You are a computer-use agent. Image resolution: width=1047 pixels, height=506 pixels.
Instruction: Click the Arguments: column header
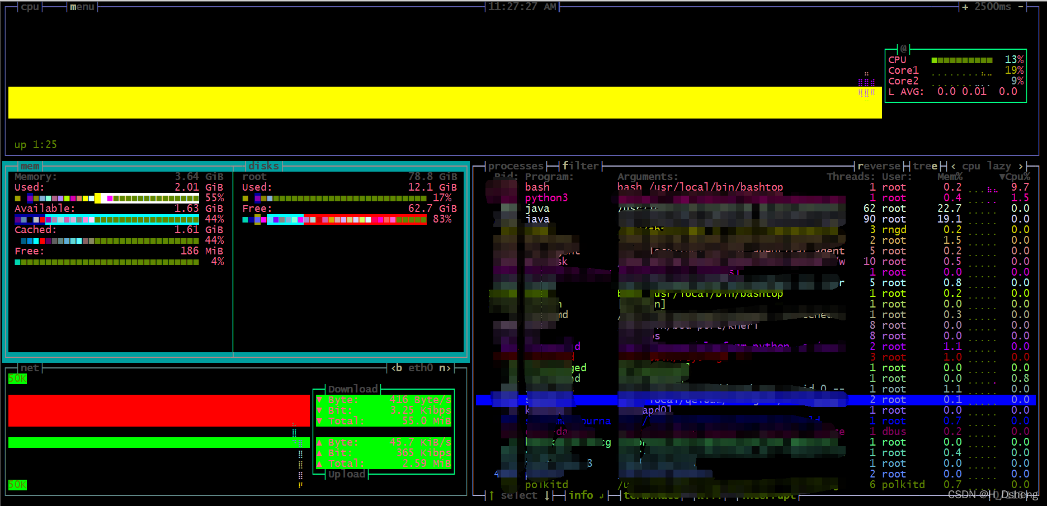(x=648, y=177)
